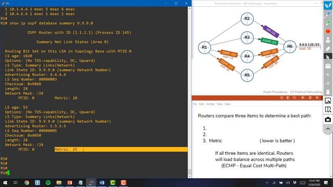Image resolution: width=333 pixels, height=187 pixels.
Task: Click the R2 router node in diagram
Action: [x=247, y=19]
